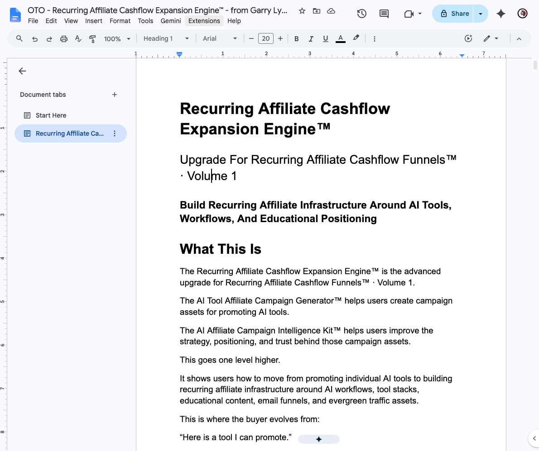Screen dimensions: 539x451
Task: Switch to the Start Here tab
Action: 51,115
